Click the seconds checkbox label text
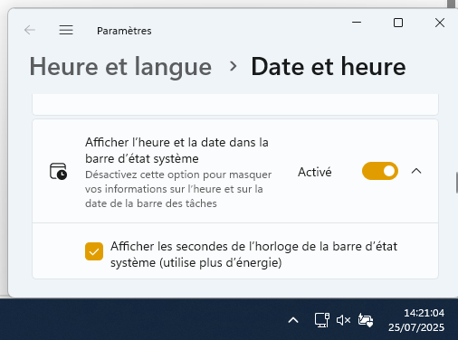Screen dimensions: 458x340 point(253,254)
